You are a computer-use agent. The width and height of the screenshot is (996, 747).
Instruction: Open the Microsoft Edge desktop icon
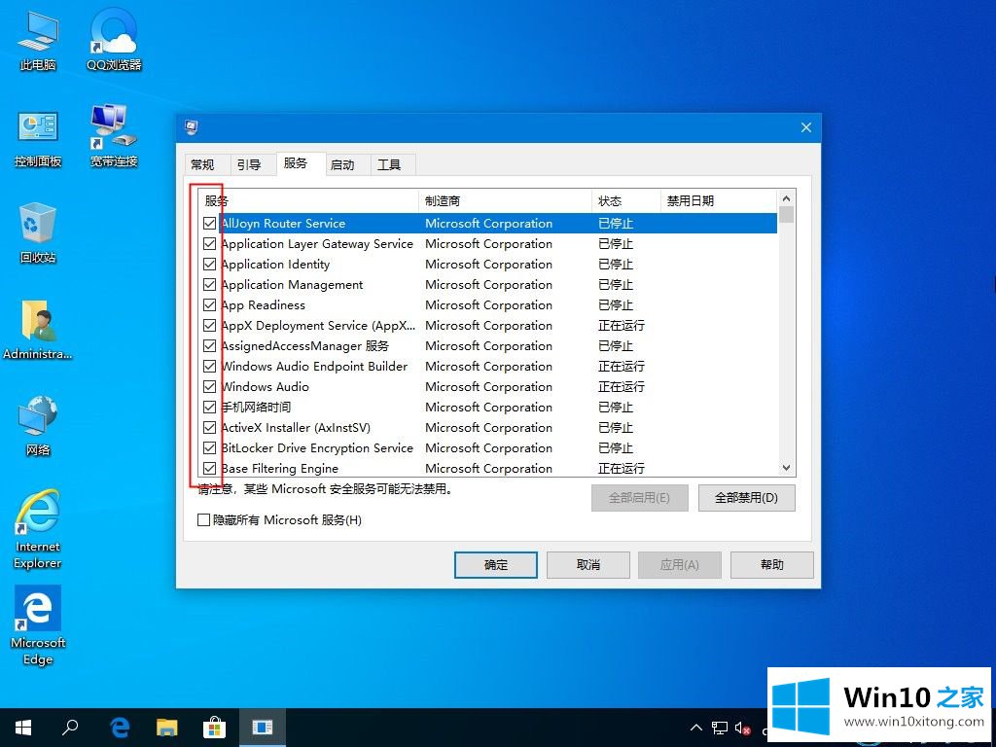coord(38,625)
